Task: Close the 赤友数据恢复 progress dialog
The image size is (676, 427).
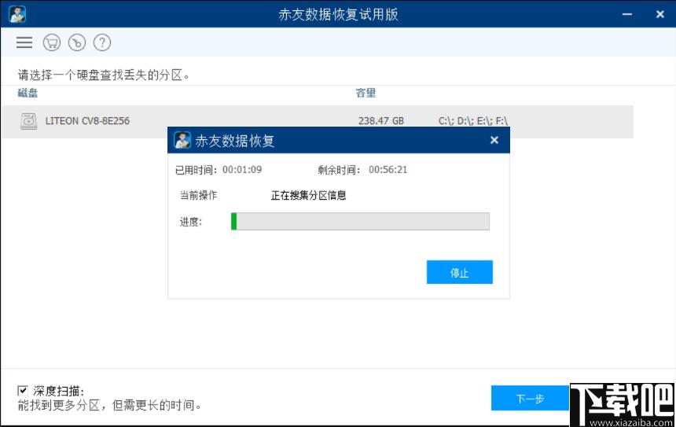Action: click(x=494, y=141)
